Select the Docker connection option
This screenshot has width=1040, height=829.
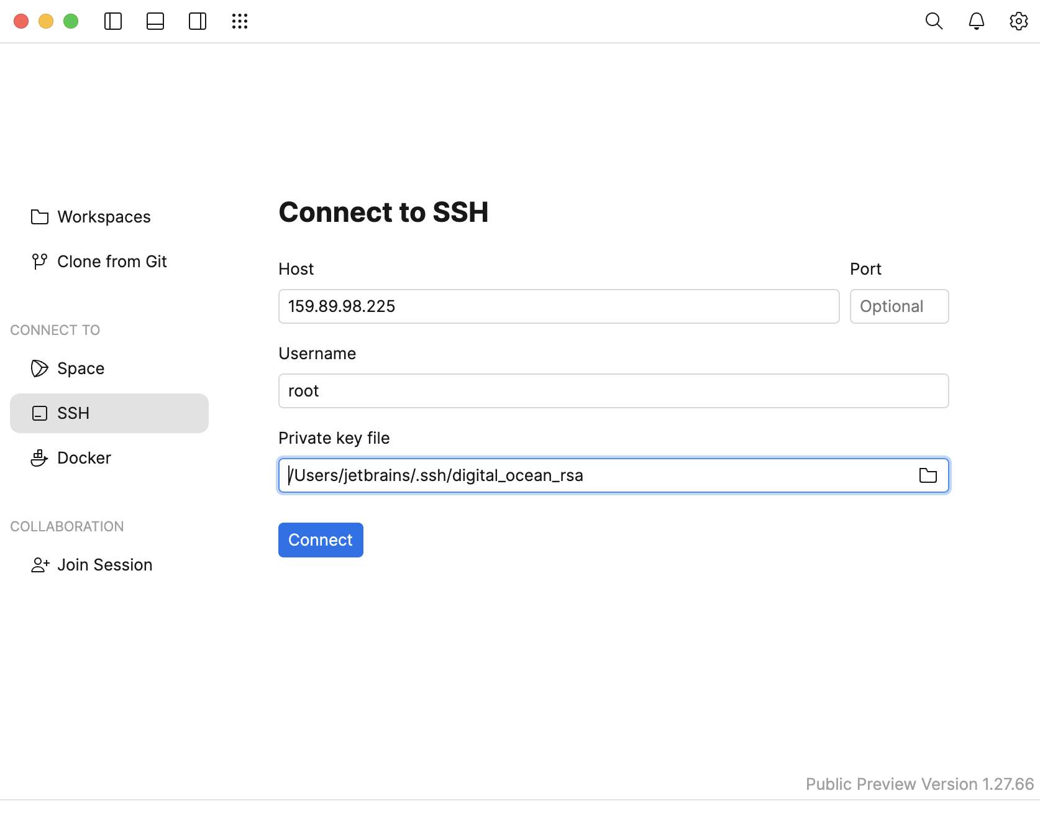pyautogui.click(x=84, y=458)
